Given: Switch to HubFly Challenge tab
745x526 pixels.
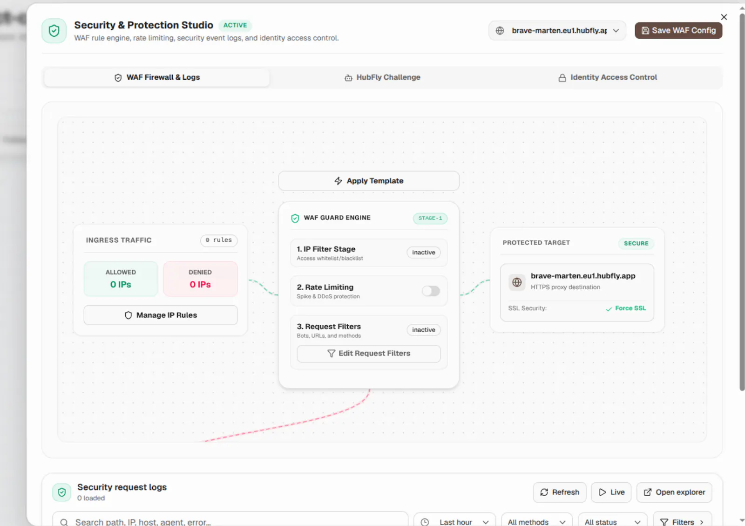Looking at the screenshot, I should point(382,77).
